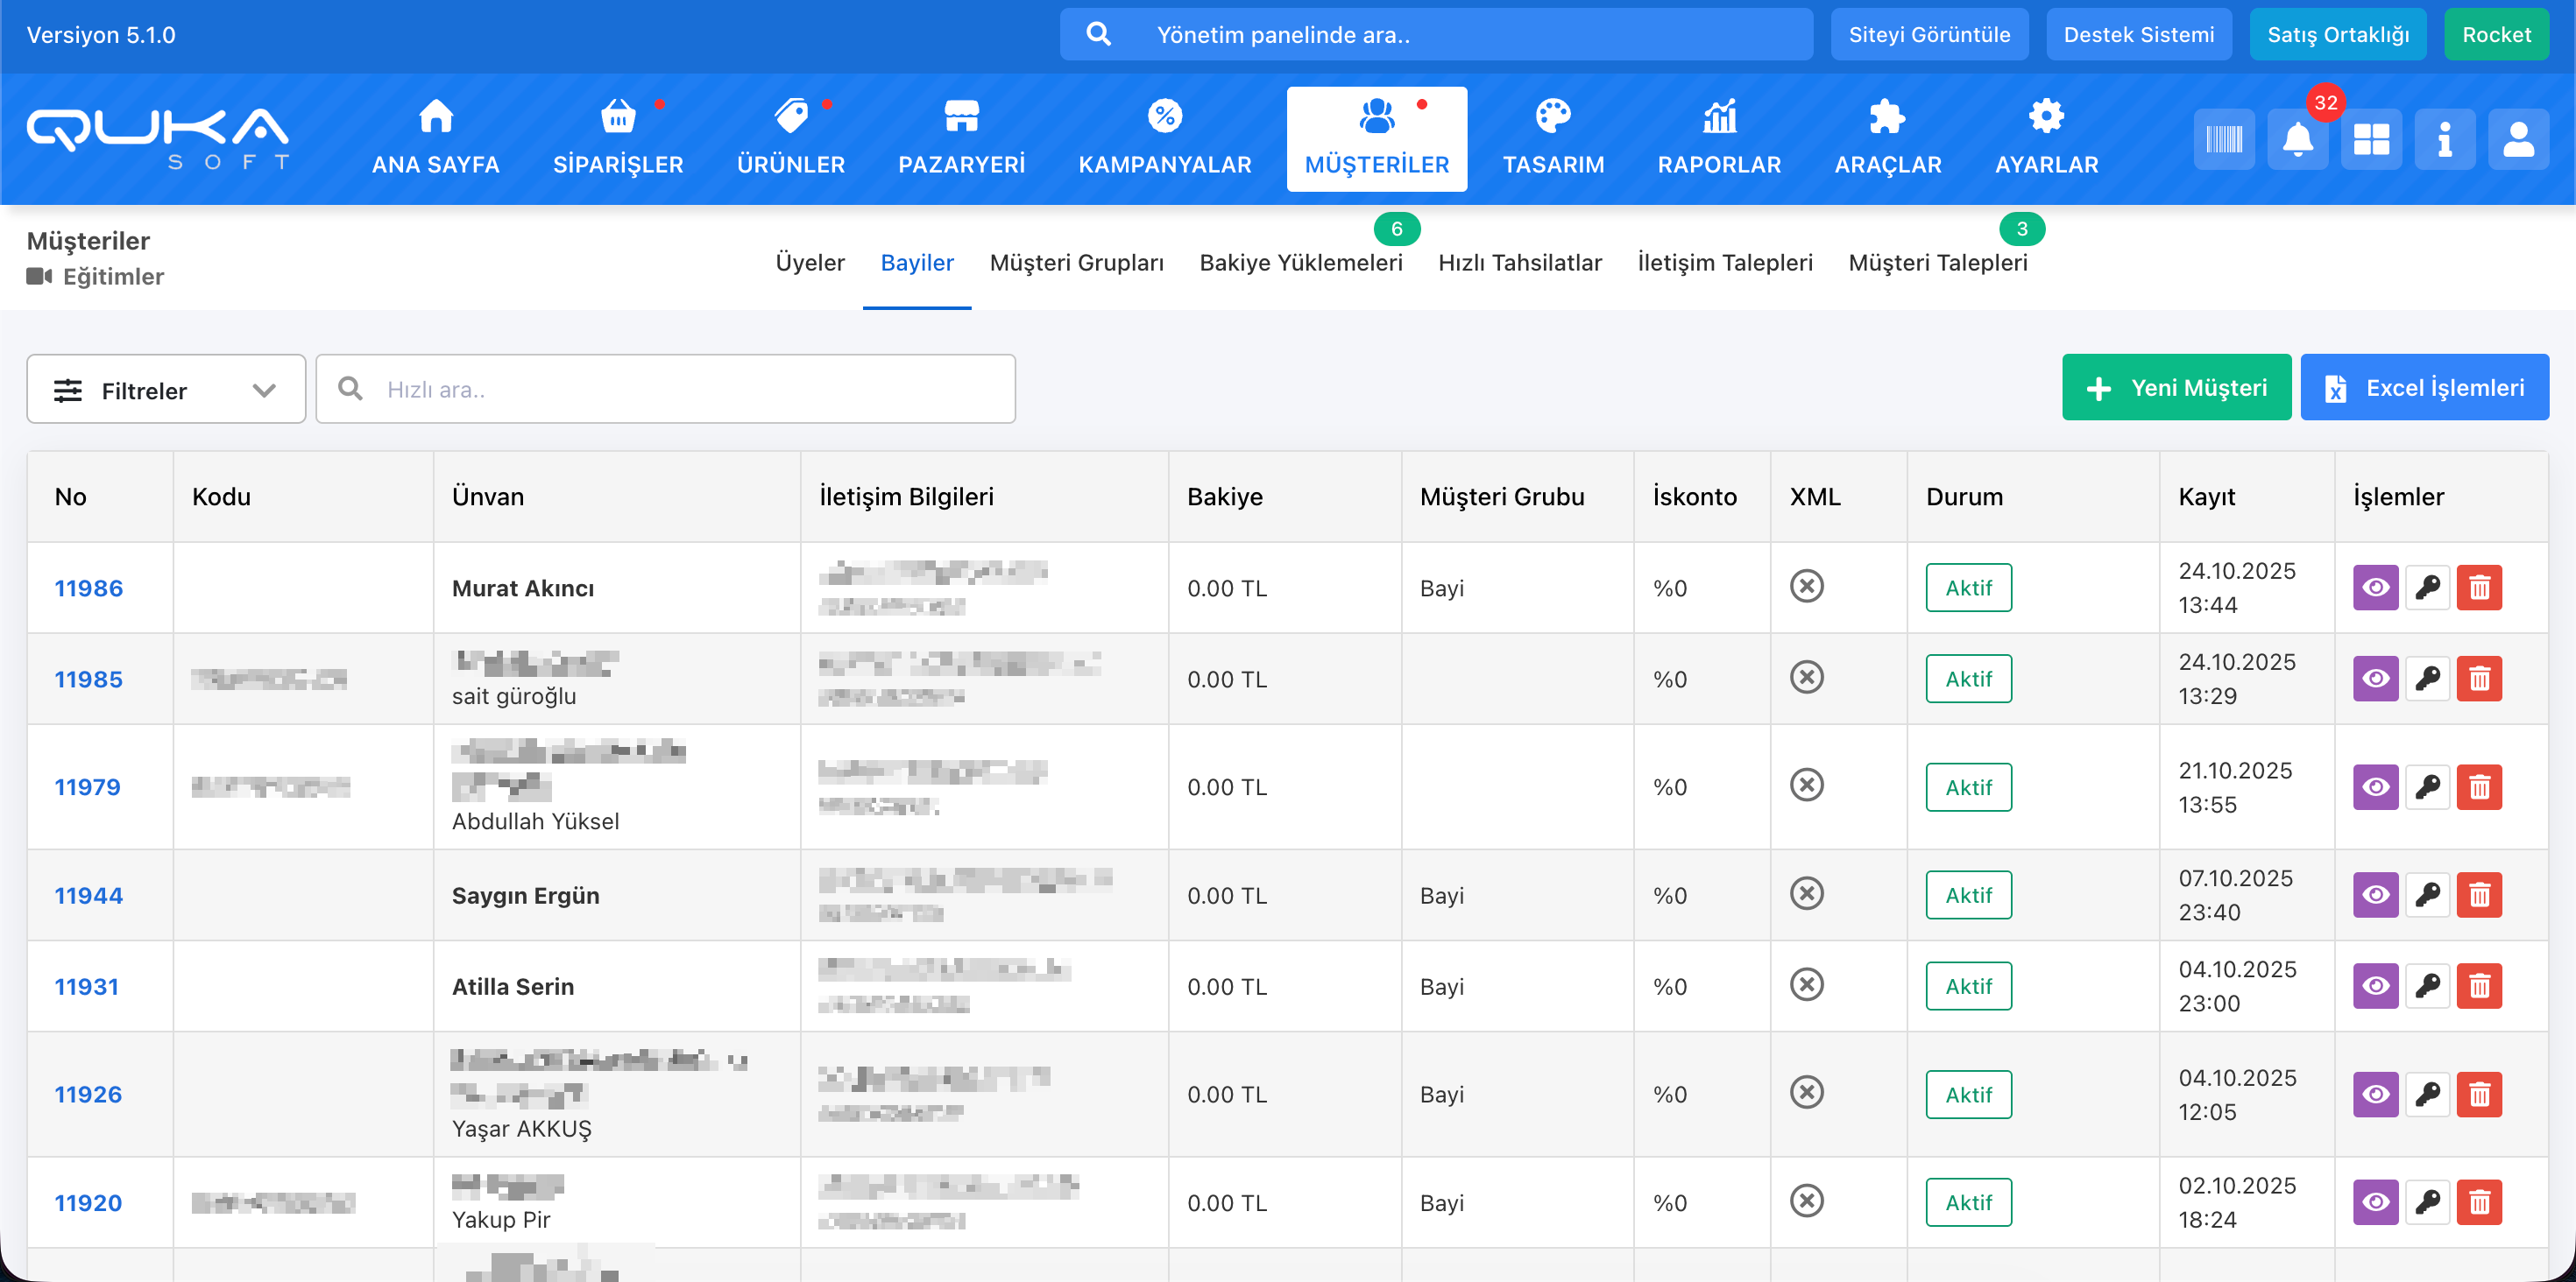2576x1282 pixels.
Task: View customer 11944 using eye icon
Action: tap(2375, 894)
